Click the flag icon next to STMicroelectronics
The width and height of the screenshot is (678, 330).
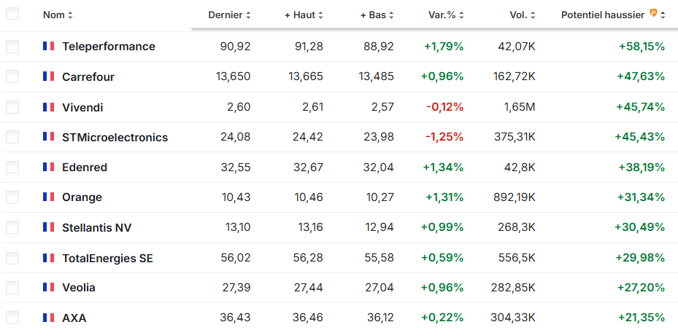pyautogui.click(x=48, y=137)
